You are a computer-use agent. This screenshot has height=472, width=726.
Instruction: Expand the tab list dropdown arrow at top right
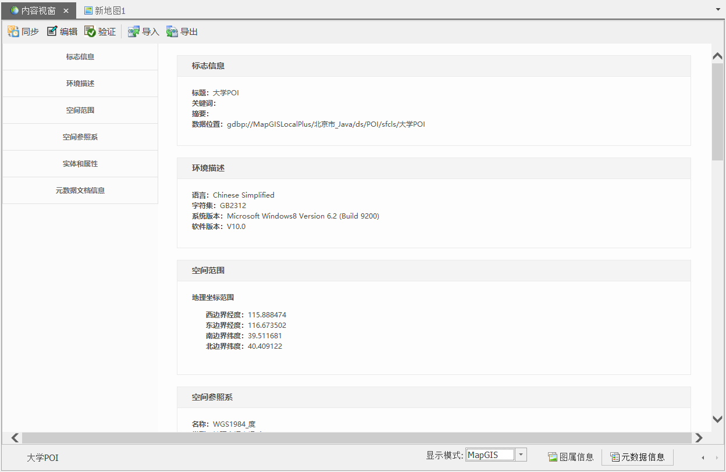pos(719,10)
